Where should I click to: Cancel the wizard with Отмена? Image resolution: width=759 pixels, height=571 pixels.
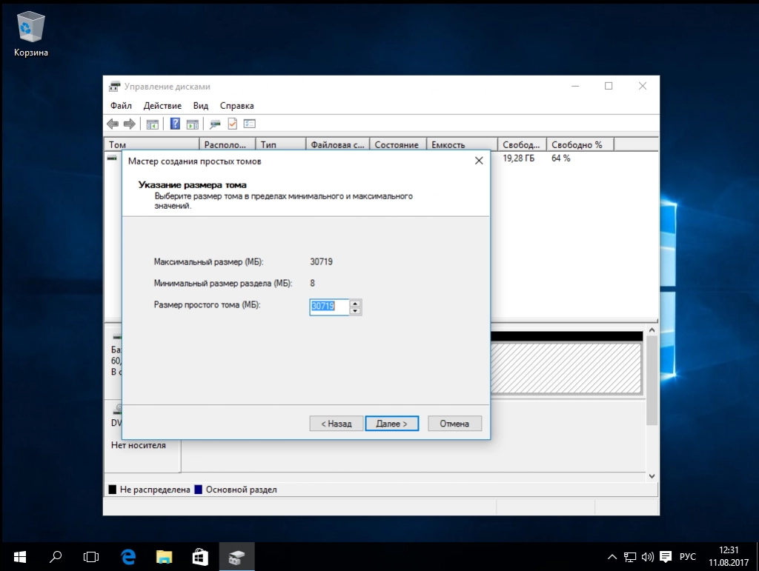pyautogui.click(x=454, y=424)
